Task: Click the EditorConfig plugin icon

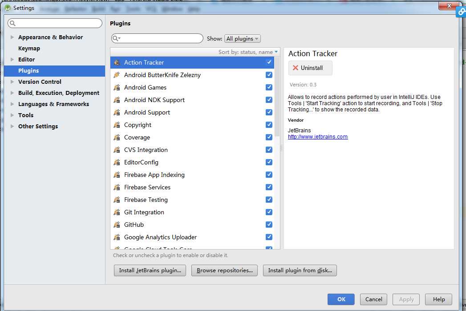Action: (117, 163)
